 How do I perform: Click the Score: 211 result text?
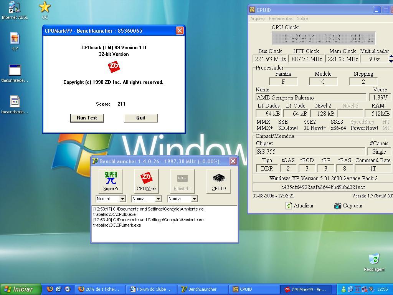coord(111,104)
